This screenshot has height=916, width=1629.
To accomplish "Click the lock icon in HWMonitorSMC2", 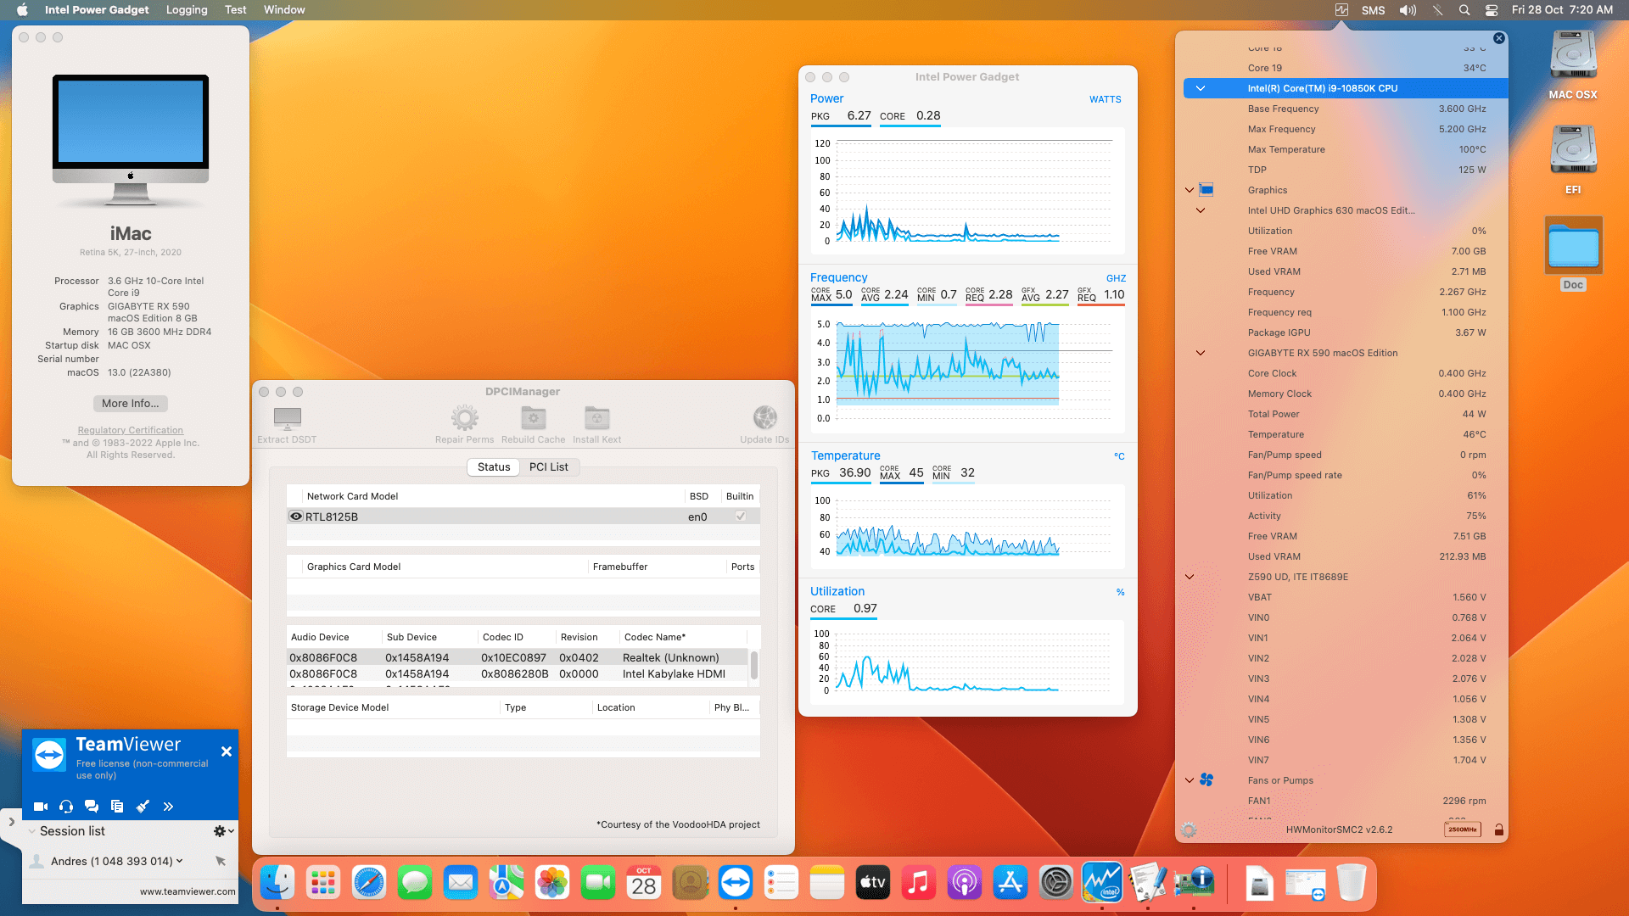I will point(1499,829).
